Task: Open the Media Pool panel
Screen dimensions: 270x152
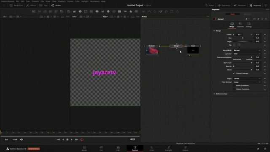Action: pos(16,5)
